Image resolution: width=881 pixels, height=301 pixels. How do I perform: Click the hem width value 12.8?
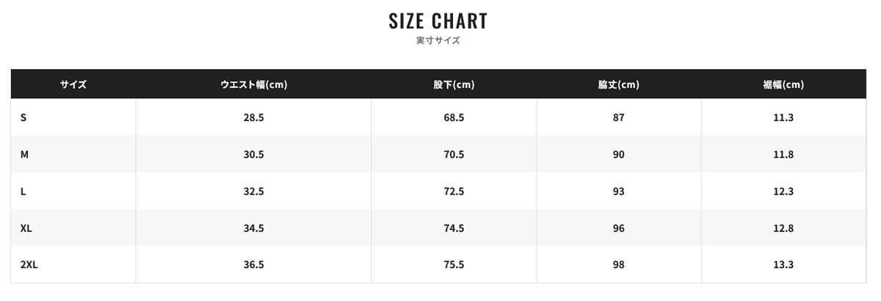point(784,228)
